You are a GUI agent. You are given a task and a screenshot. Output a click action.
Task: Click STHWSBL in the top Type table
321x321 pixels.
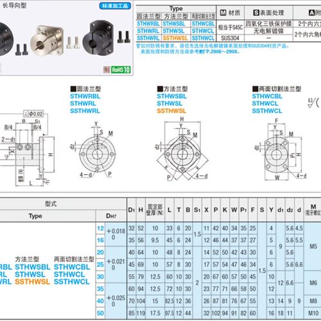click(x=174, y=24)
